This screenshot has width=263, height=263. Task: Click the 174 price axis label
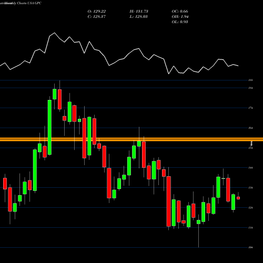pos(250,108)
